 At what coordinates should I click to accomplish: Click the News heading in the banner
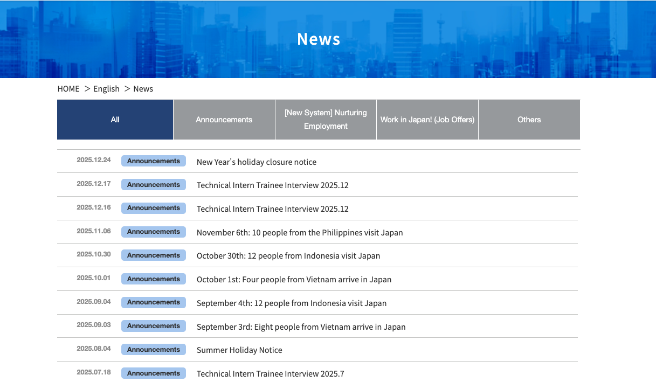[319, 39]
